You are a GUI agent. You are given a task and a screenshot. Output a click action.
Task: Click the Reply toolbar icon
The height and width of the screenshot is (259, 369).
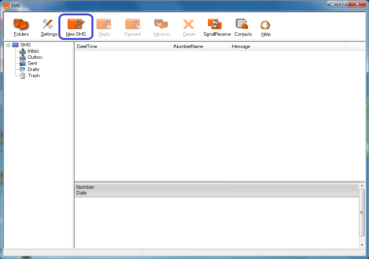pos(104,27)
